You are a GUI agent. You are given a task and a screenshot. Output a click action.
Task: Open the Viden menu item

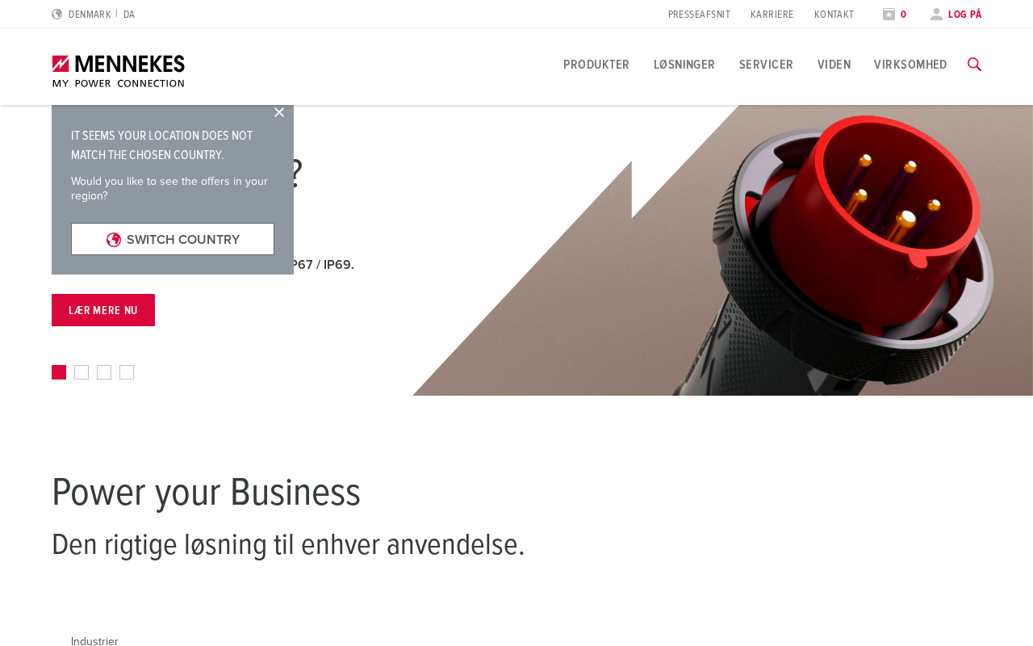click(834, 65)
